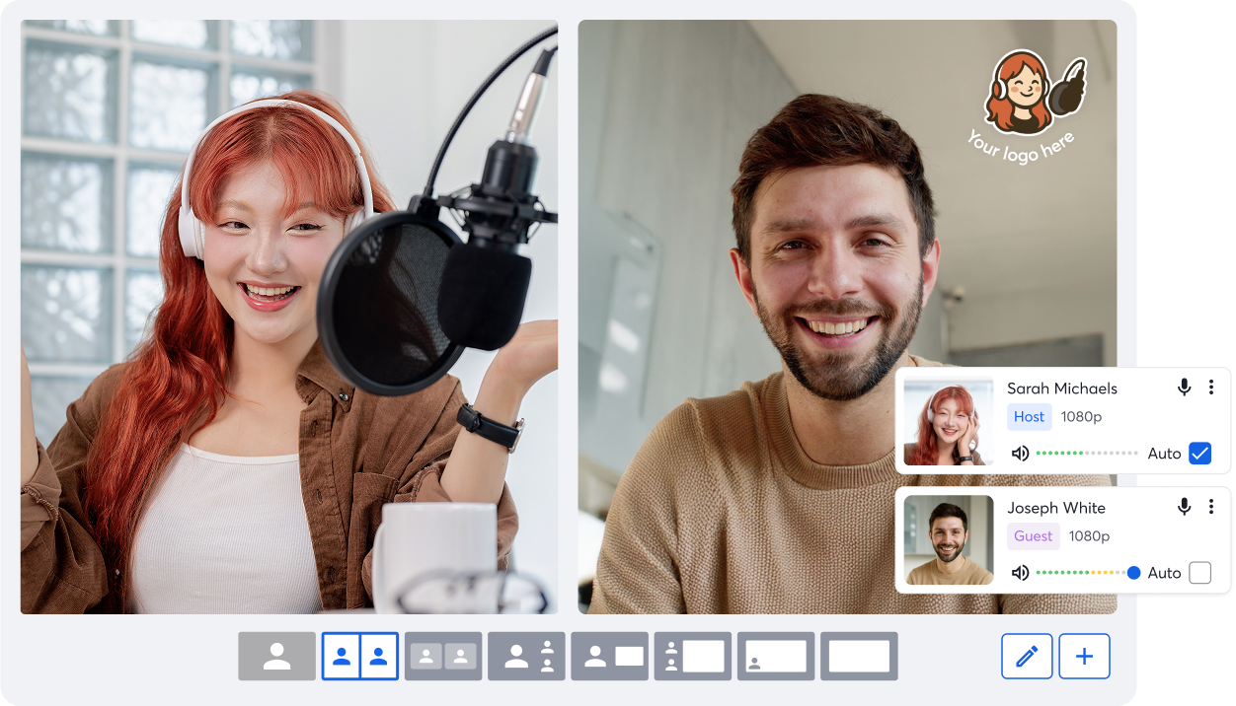Click the speaker icon for Sarah Michaels

coord(1020,454)
